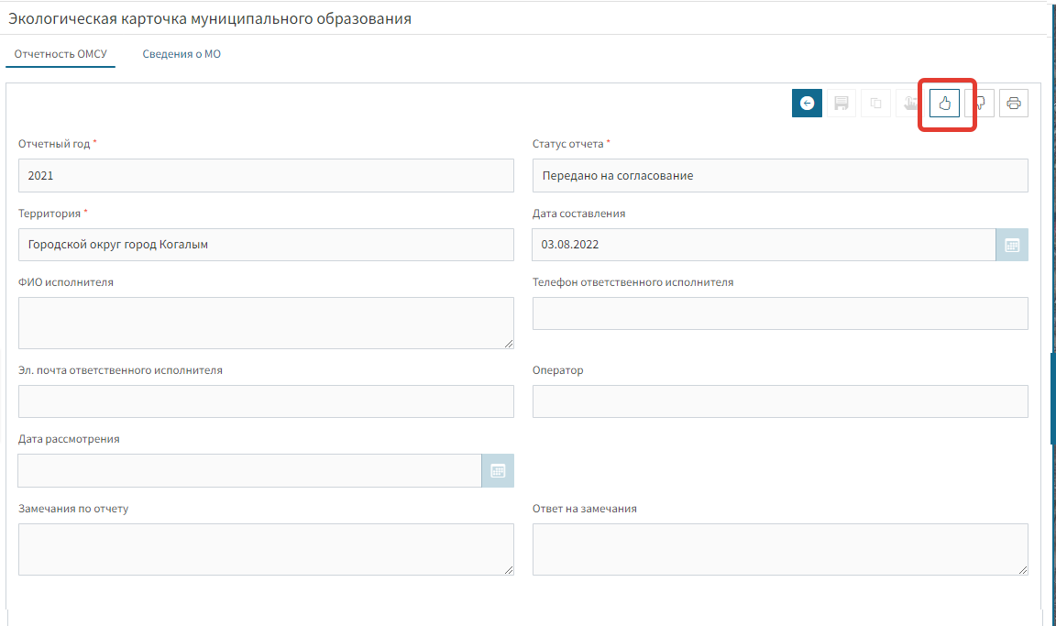Click the copy report icon
The width and height of the screenshot is (1056, 626).
tap(876, 104)
